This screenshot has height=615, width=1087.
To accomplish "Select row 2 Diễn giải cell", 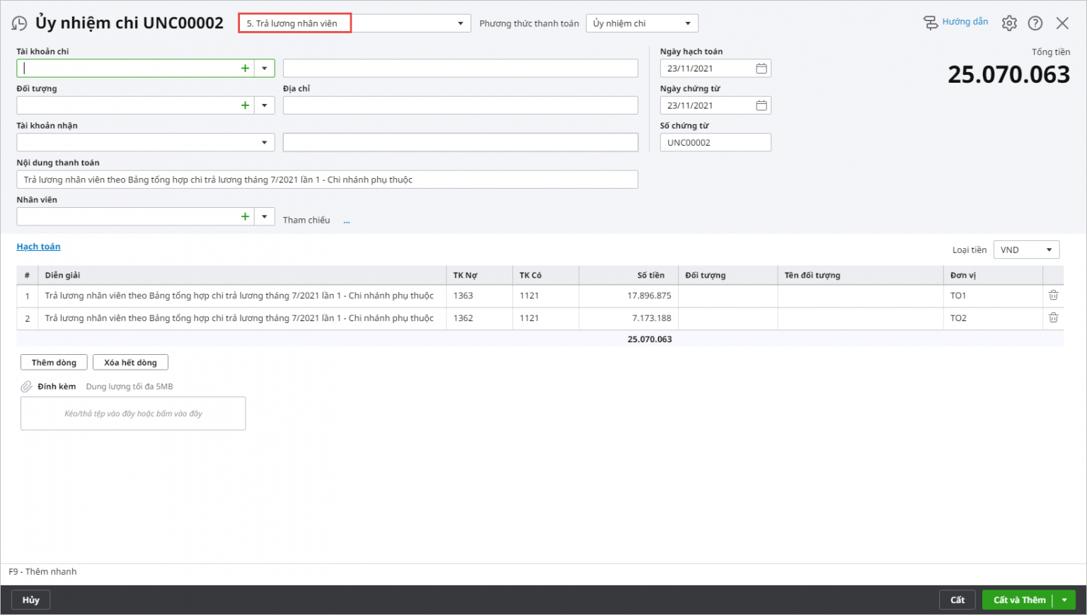I will [242, 318].
